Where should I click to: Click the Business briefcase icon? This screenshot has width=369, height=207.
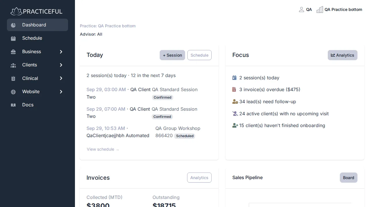click(13, 52)
